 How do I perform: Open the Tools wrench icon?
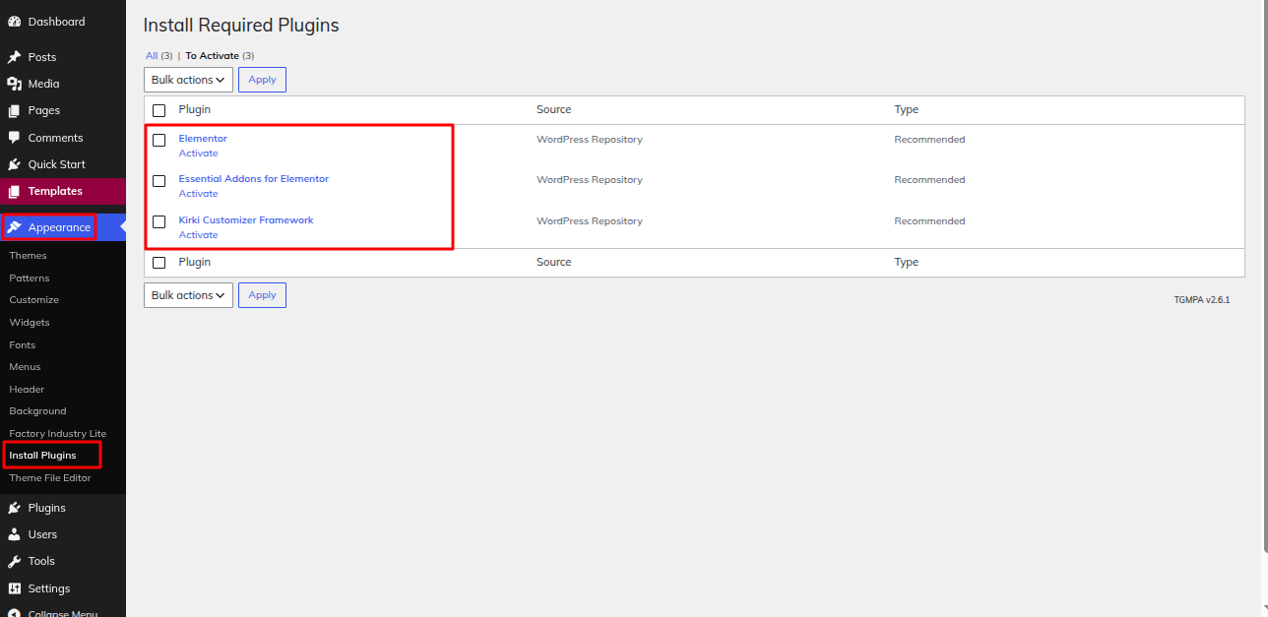tap(15, 561)
